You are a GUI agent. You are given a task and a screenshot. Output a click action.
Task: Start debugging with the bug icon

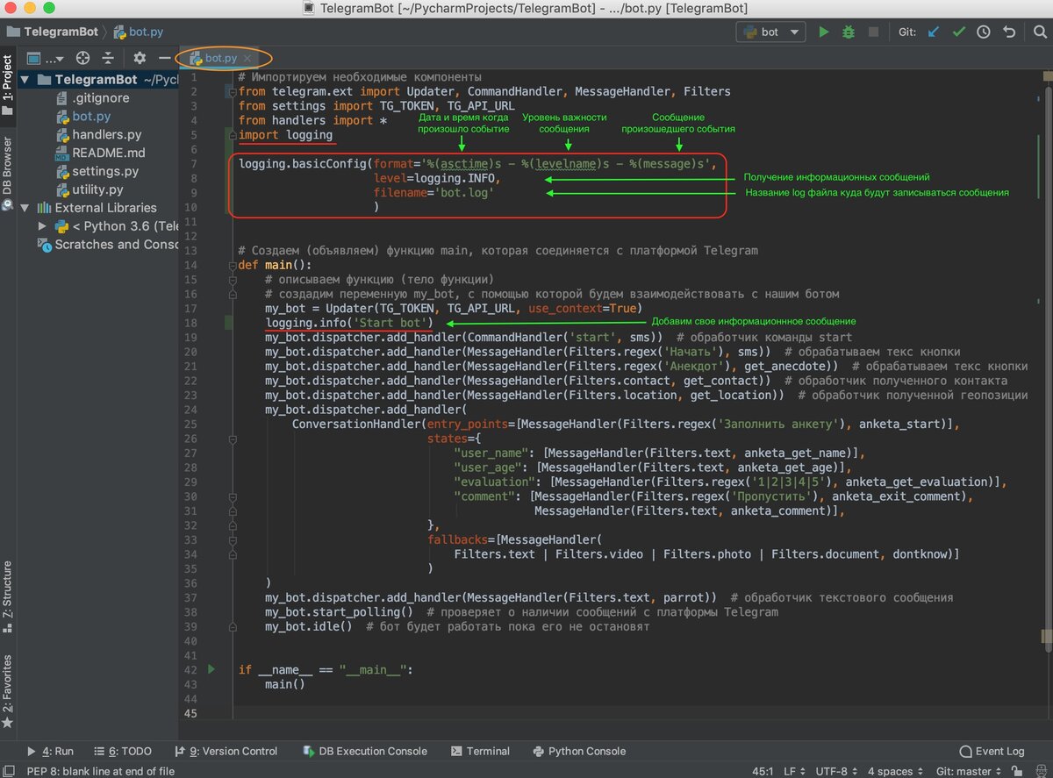coord(848,32)
